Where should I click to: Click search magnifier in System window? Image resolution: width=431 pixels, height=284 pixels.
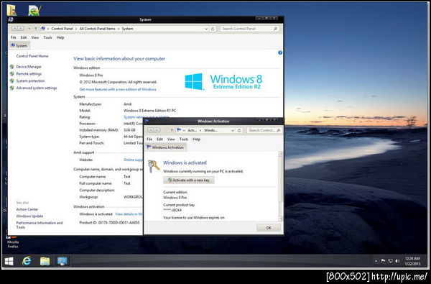point(275,29)
